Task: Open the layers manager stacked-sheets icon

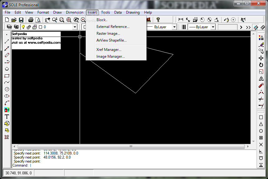Action: click(9, 27)
